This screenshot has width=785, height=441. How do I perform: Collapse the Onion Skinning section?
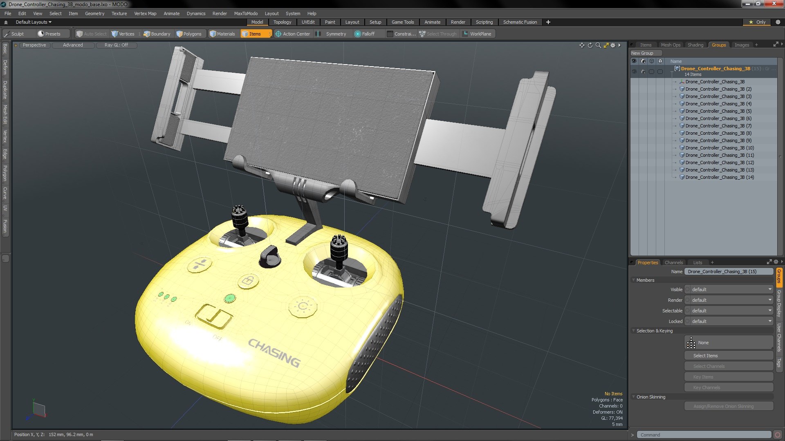pos(634,397)
